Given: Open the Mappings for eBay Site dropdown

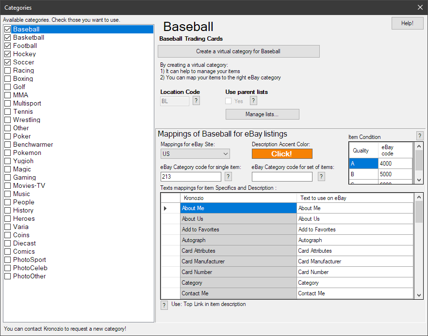Looking at the screenshot, I should coord(195,154).
